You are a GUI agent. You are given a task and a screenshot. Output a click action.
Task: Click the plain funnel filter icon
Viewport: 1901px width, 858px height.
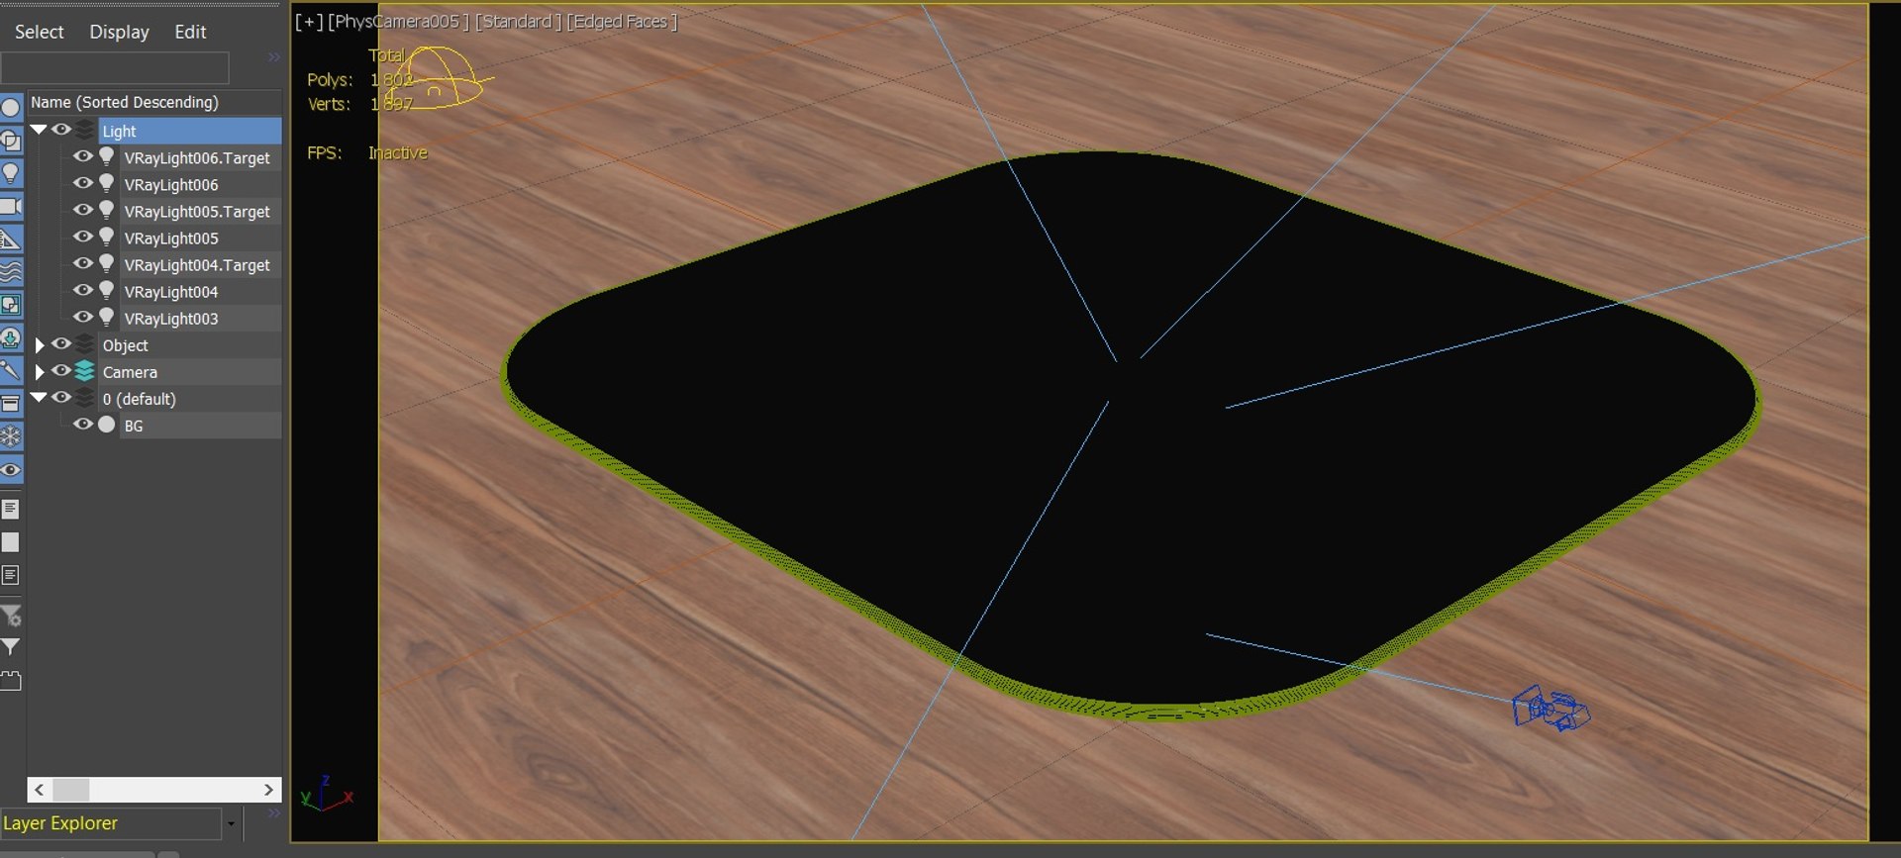[x=11, y=647]
